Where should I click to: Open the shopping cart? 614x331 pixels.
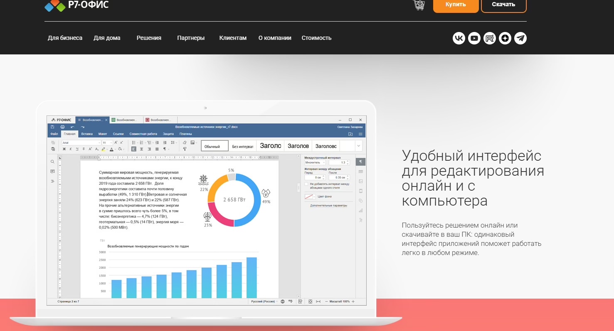(419, 5)
